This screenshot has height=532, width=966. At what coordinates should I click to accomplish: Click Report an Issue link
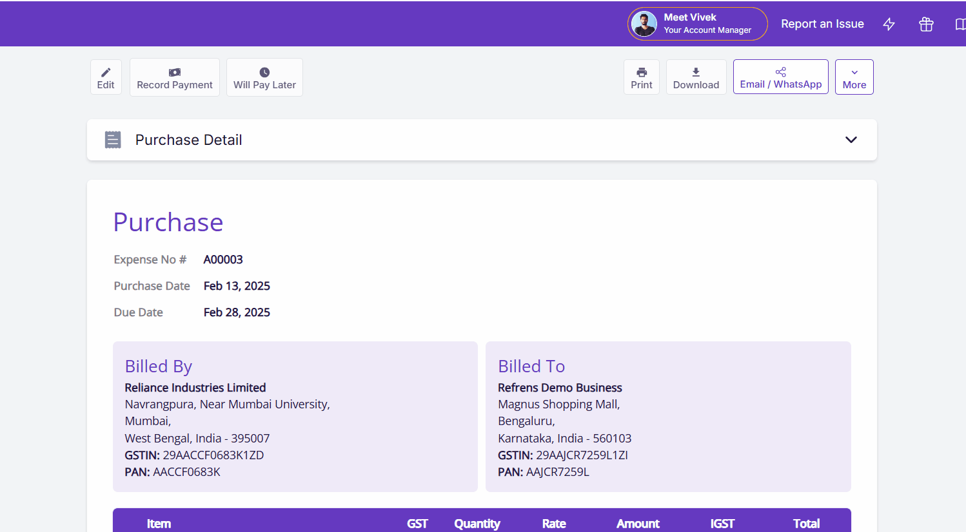(x=822, y=24)
